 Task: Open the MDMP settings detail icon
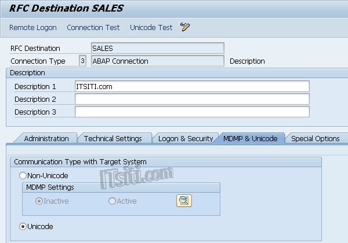pyautogui.click(x=184, y=201)
